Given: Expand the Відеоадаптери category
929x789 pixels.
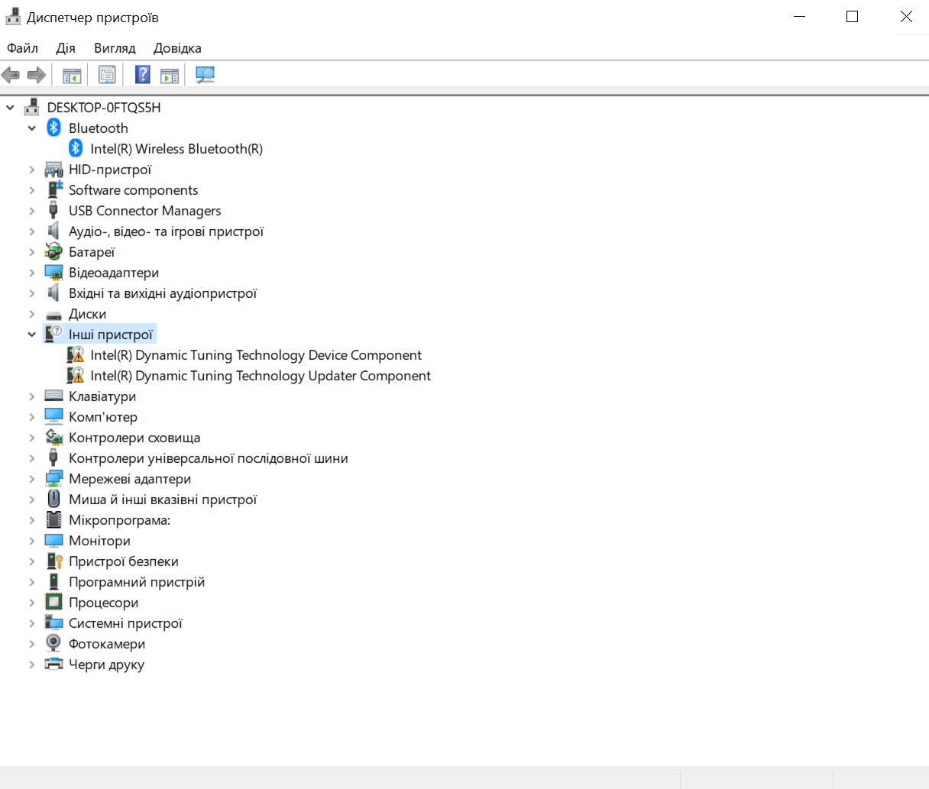Looking at the screenshot, I should click(x=32, y=273).
